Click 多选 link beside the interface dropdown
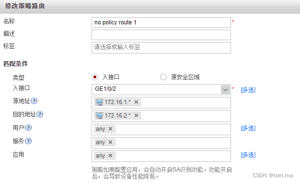300x182 pixels. (248, 90)
